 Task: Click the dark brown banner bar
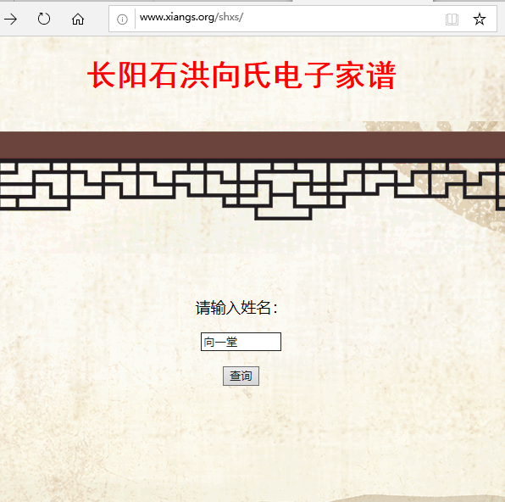pyautogui.click(x=252, y=145)
